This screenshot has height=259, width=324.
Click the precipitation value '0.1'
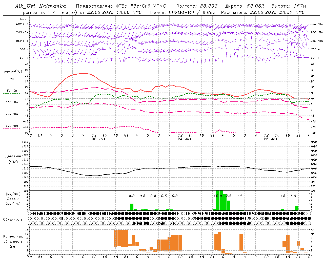pos(239,196)
